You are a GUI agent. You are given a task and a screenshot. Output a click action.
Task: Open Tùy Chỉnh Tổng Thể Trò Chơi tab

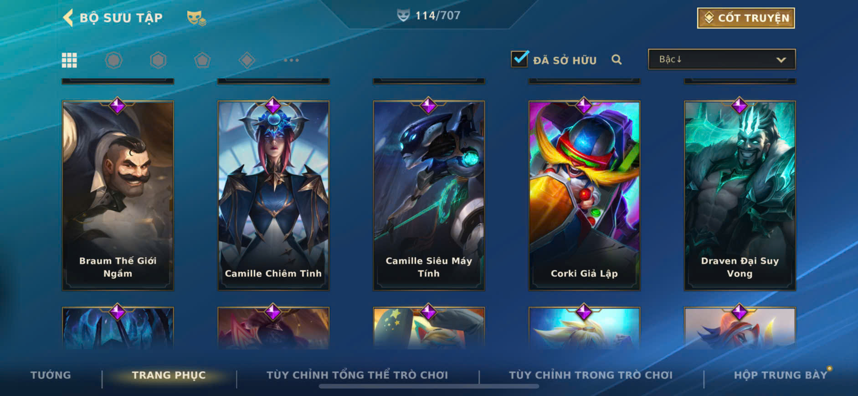tap(357, 375)
